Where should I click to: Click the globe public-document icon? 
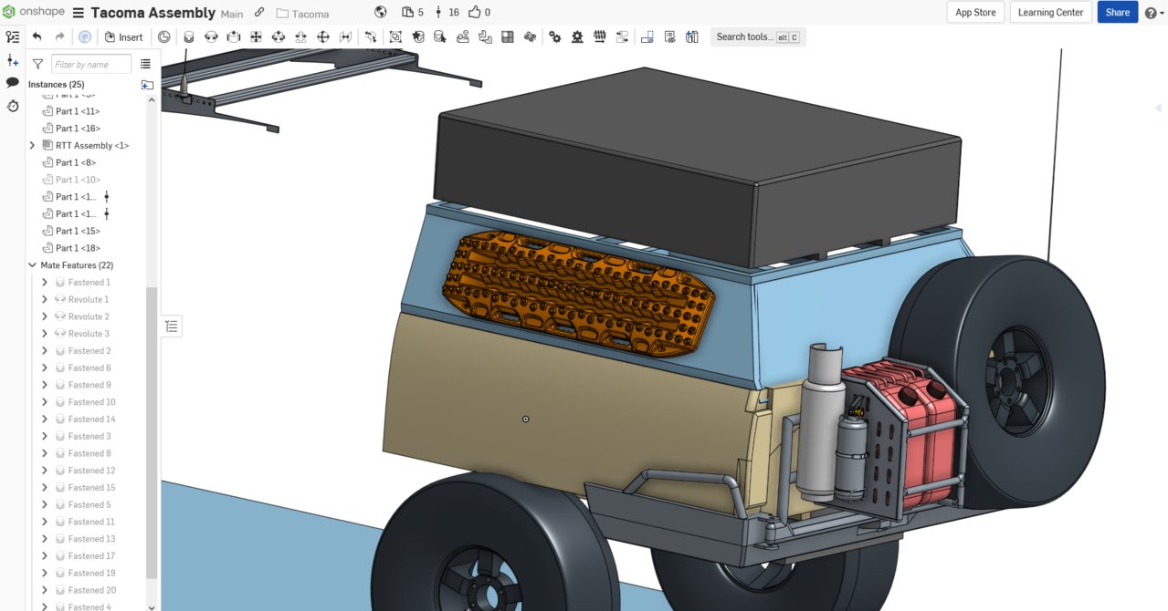(x=382, y=13)
